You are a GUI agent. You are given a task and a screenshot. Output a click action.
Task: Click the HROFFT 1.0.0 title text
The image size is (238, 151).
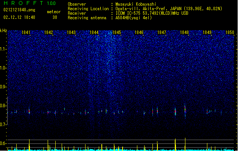[x=30, y=3]
